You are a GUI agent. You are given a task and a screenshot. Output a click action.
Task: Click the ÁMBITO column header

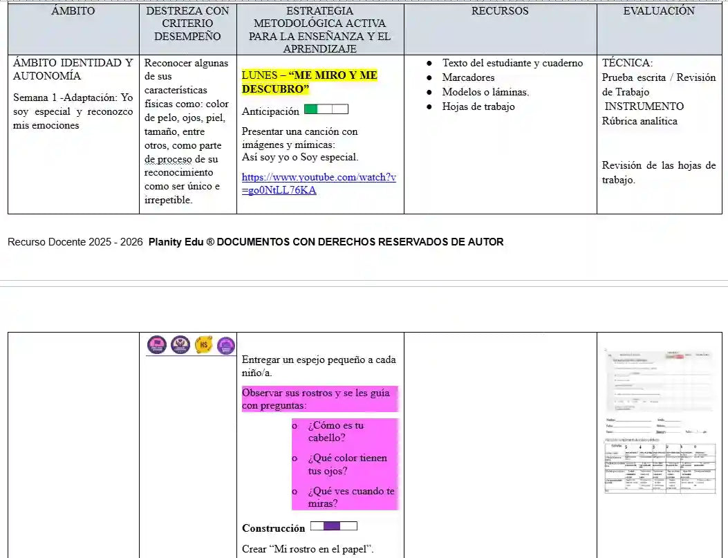click(73, 11)
